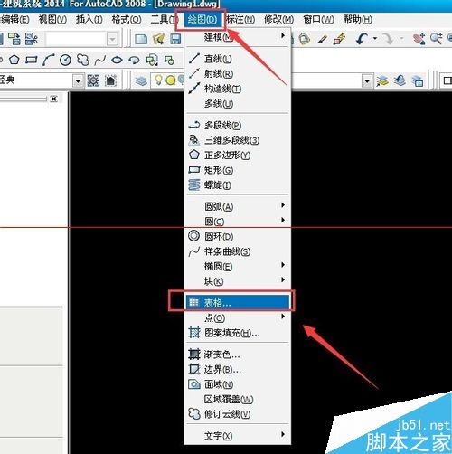Screen dimensions: 452x454
Task: Open the 绘图(D) menu
Action: pyautogui.click(x=202, y=20)
